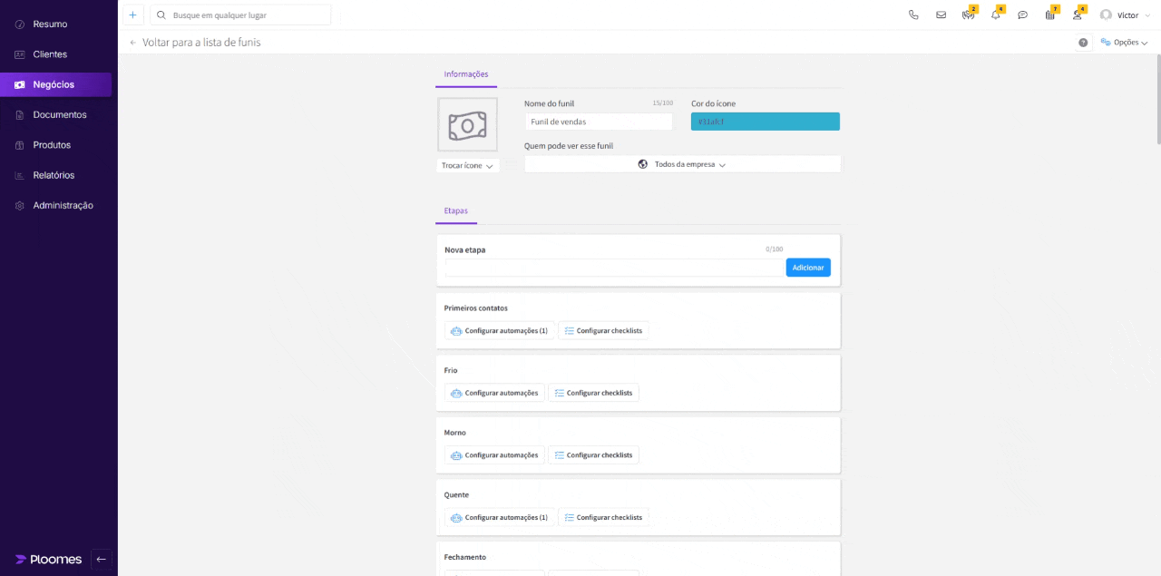Click the blue plus icon near the search bar
This screenshot has width=1161, height=576.
point(132,15)
